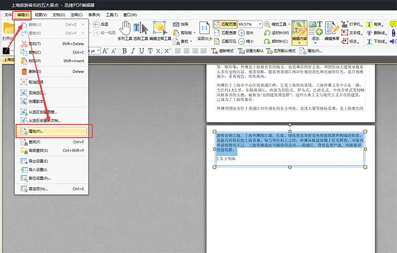This screenshot has width=397, height=253.
Task: Choose 首选项(N)... from the Edit menu
Action: click(x=52, y=189)
